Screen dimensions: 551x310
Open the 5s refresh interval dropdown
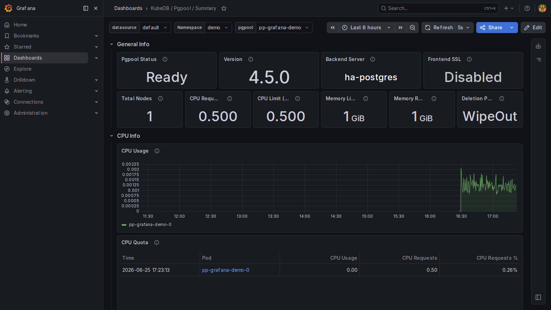(464, 28)
